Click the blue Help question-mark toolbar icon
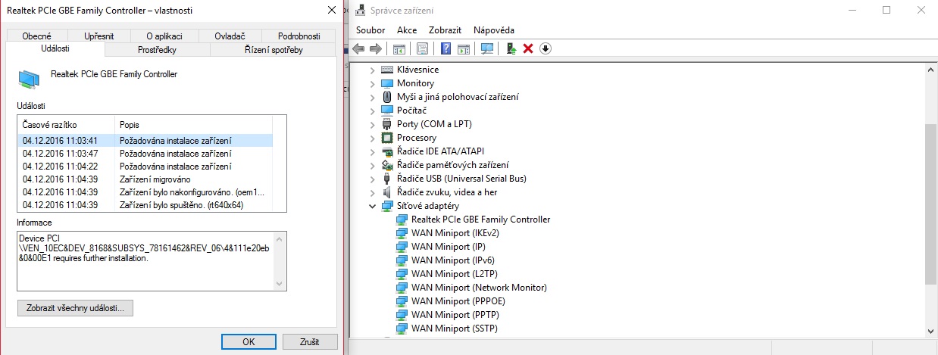The height and width of the screenshot is (355, 938). tap(446, 48)
